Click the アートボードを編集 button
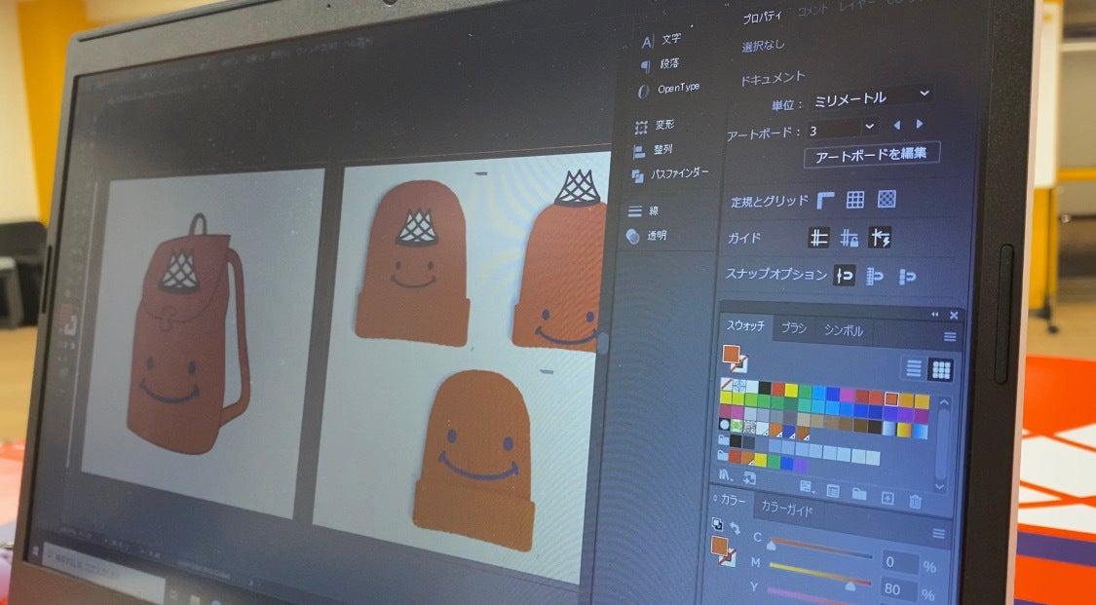Viewport: 1096px width, 605px height. pos(871,154)
